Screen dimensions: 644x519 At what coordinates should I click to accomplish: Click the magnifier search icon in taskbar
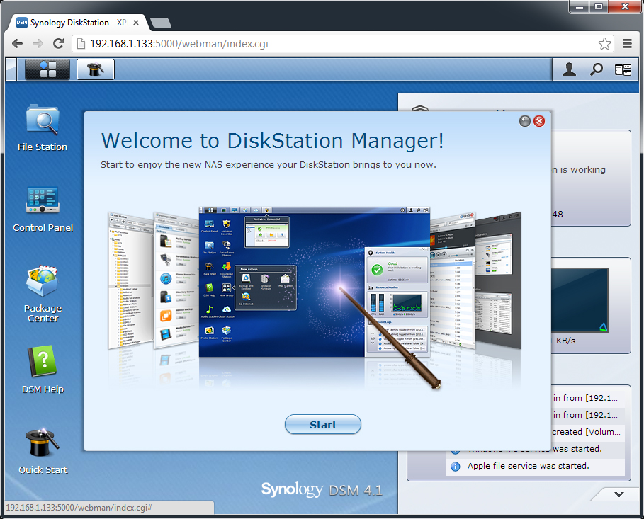(597, 69)
